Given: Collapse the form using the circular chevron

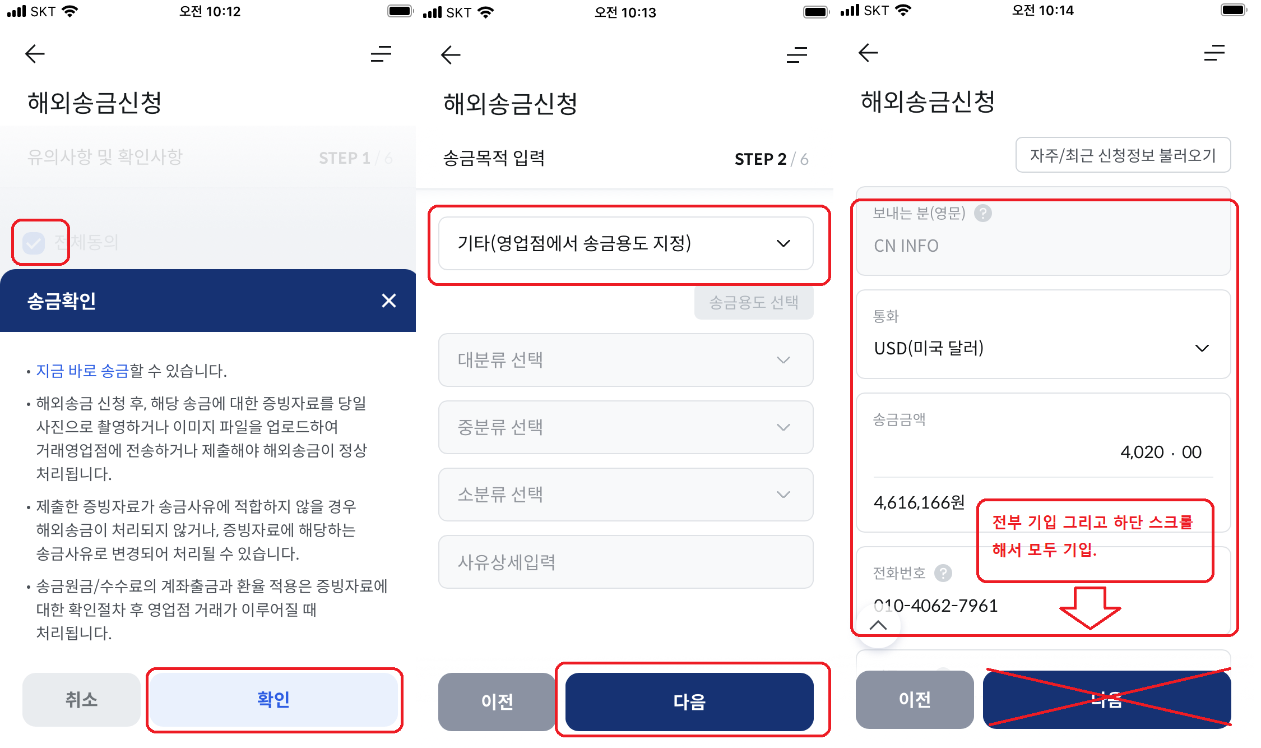Looking at the screenshot, I should pyautogui.click(x=877, y=624).
